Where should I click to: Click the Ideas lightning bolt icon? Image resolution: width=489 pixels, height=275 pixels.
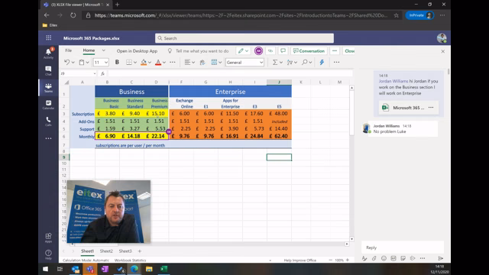pyautogui.click(x=322, y=63)
